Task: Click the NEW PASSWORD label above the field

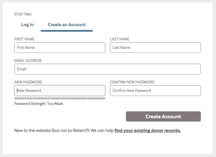Action: [28, 82]
